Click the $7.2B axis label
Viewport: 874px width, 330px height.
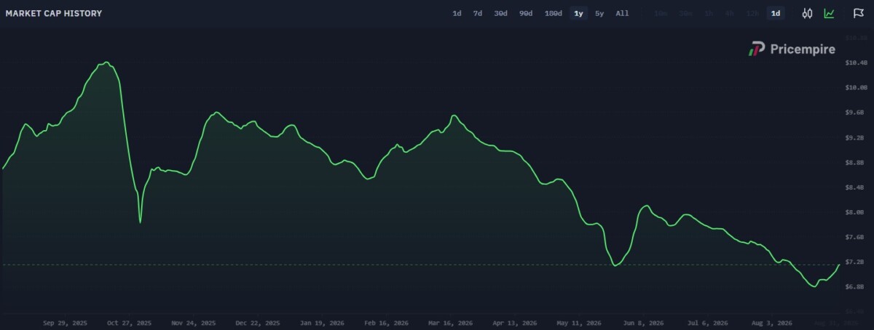coord(854,262)
